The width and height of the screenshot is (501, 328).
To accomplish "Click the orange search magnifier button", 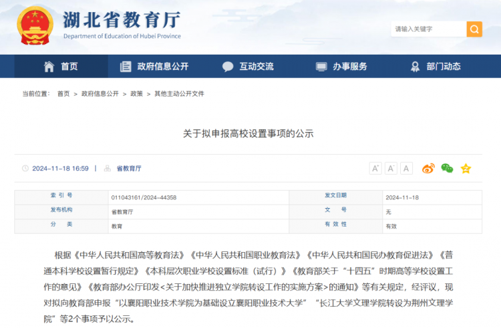I will pyautogui.click(x=474, y=29).
